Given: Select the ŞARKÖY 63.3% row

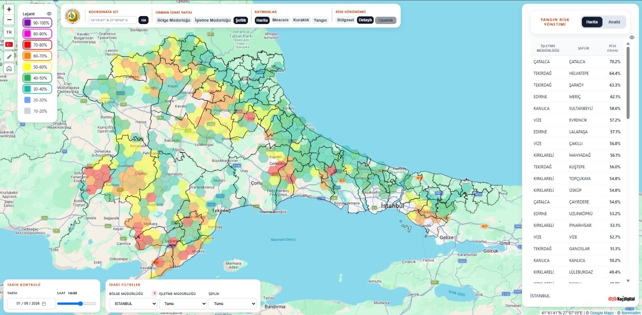Looking at the screenshot, I should tap(577, 85).
